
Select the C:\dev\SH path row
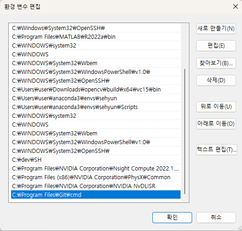pos(95,160)
